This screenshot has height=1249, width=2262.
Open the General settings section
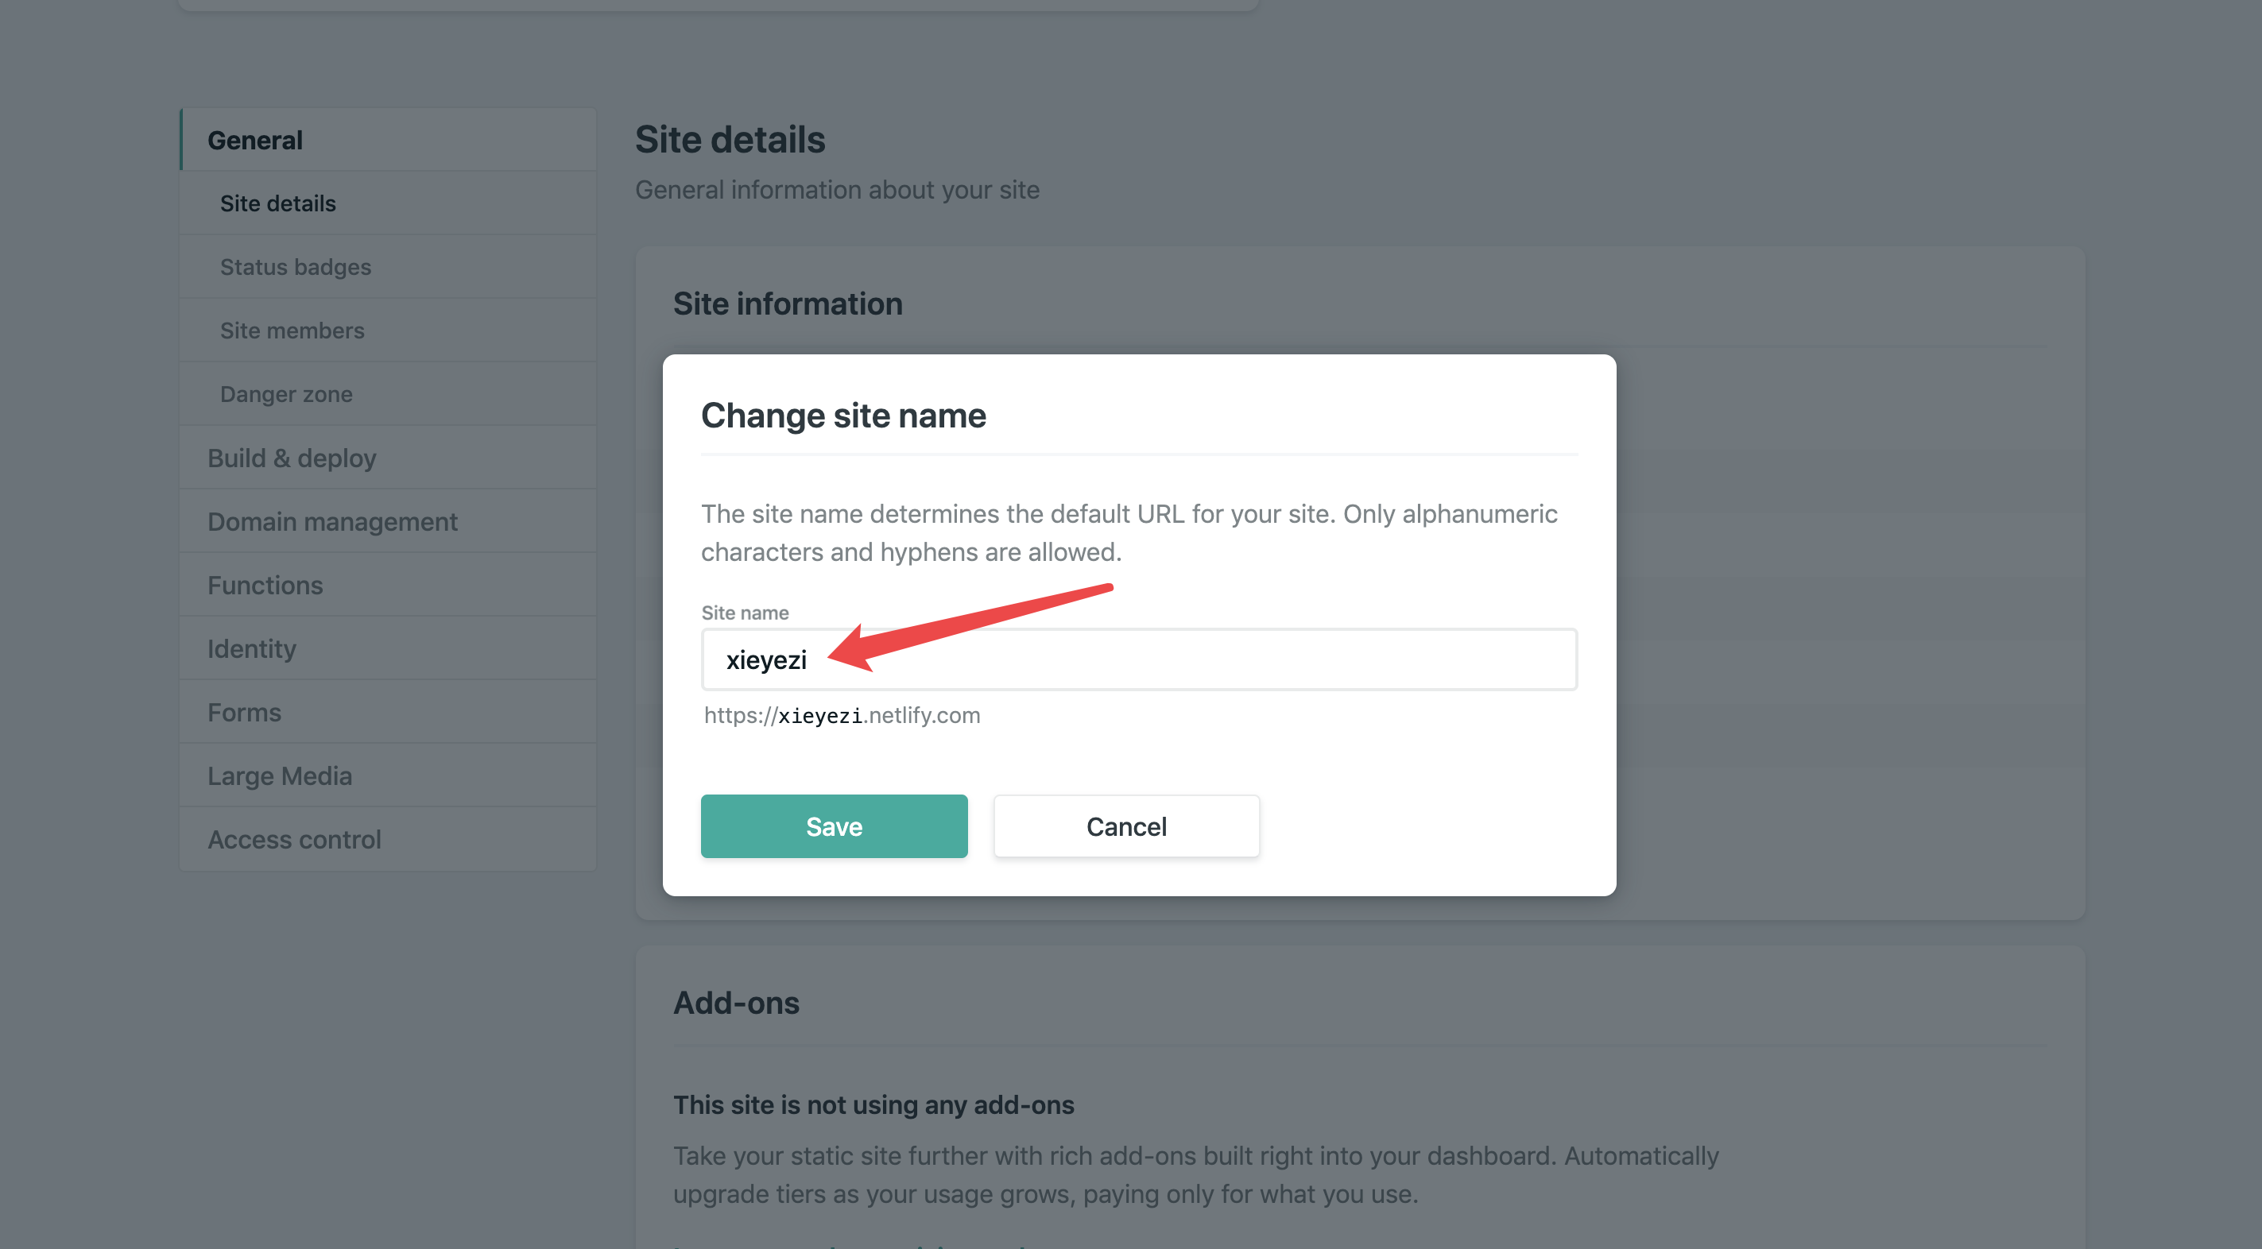point(254,140)
